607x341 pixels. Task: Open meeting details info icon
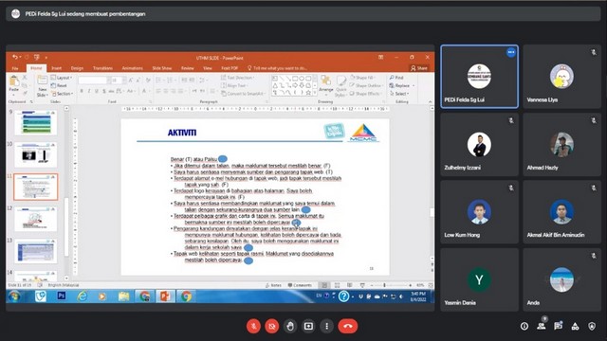[x=524, y=326]
